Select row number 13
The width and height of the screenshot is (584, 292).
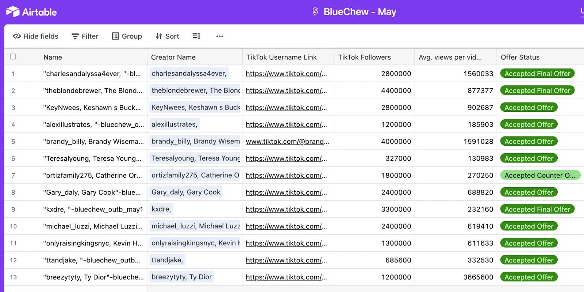click(x=13, y=277)
